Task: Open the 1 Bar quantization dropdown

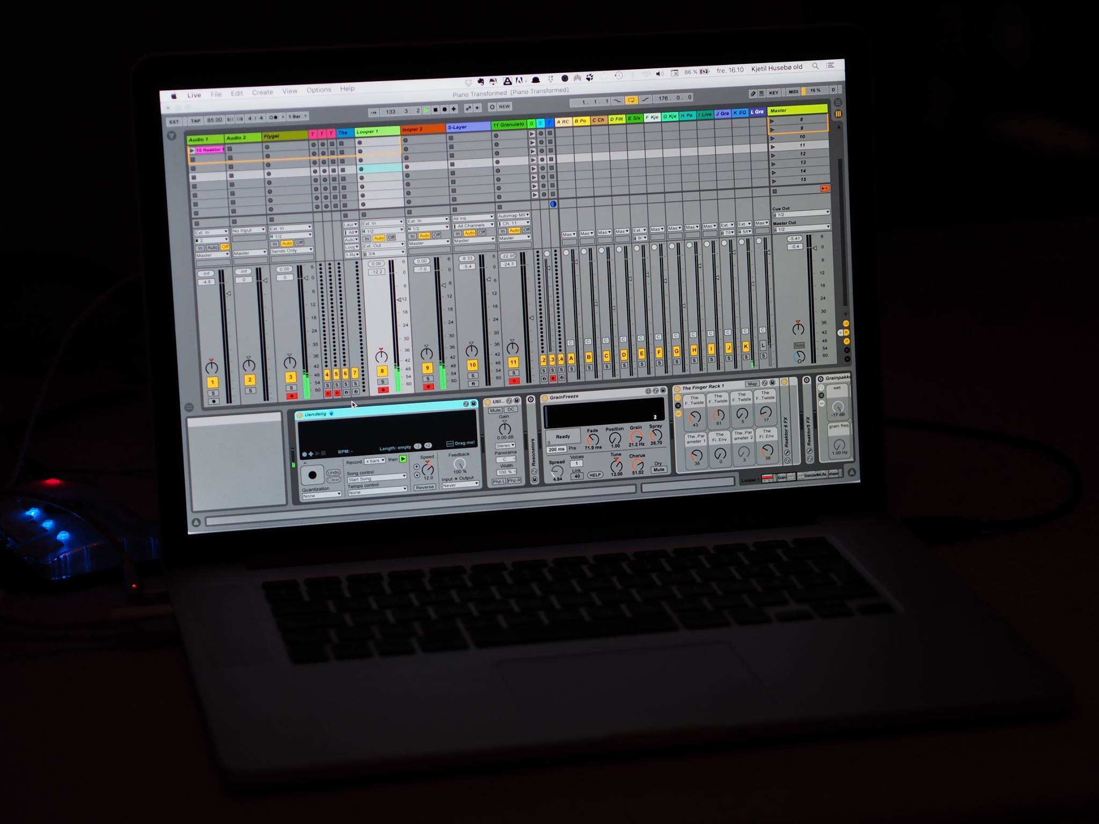Action: click(x=297, y=116)
